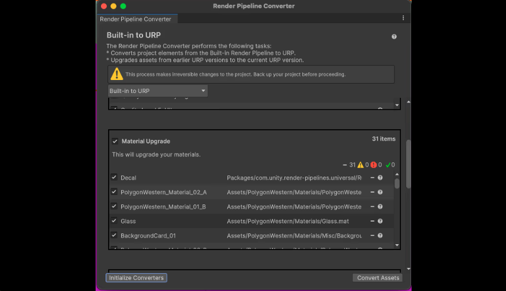Click the yellow minimize window button
This screenshot has width=506, height=291.
(113, 6)
